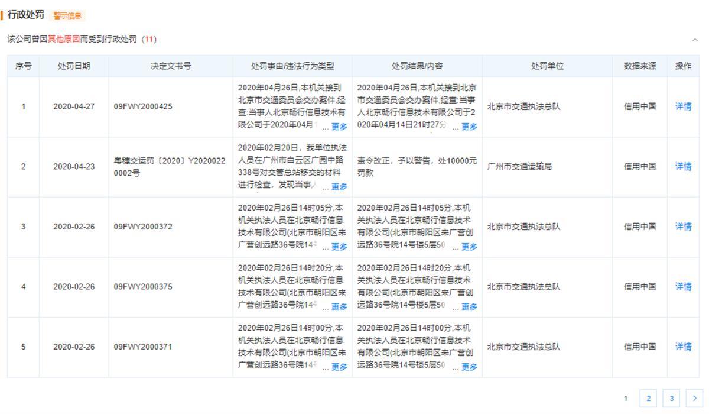Open 详情 for record 09FWY2000372
Image resolution: width=709 pixels, height=414 pixels.
pos(683,227)
